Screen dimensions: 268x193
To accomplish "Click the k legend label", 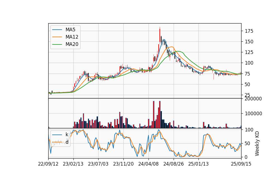I will [67, 135].
